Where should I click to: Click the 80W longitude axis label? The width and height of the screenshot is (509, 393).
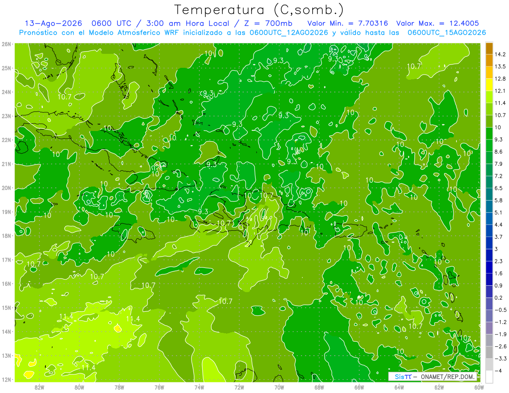[79, 387]
